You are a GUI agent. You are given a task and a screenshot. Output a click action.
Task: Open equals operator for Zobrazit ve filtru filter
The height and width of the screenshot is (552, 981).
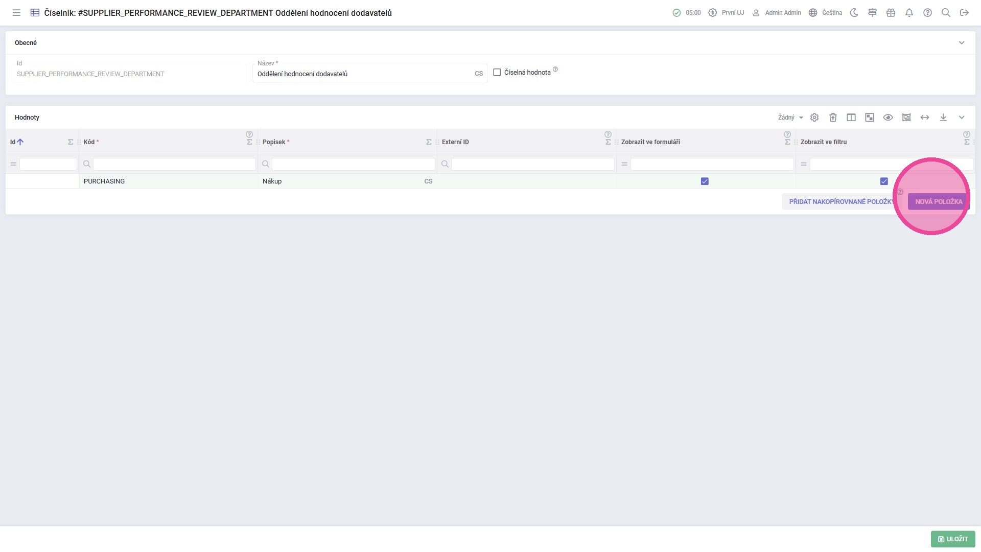(x=804, y=164)
